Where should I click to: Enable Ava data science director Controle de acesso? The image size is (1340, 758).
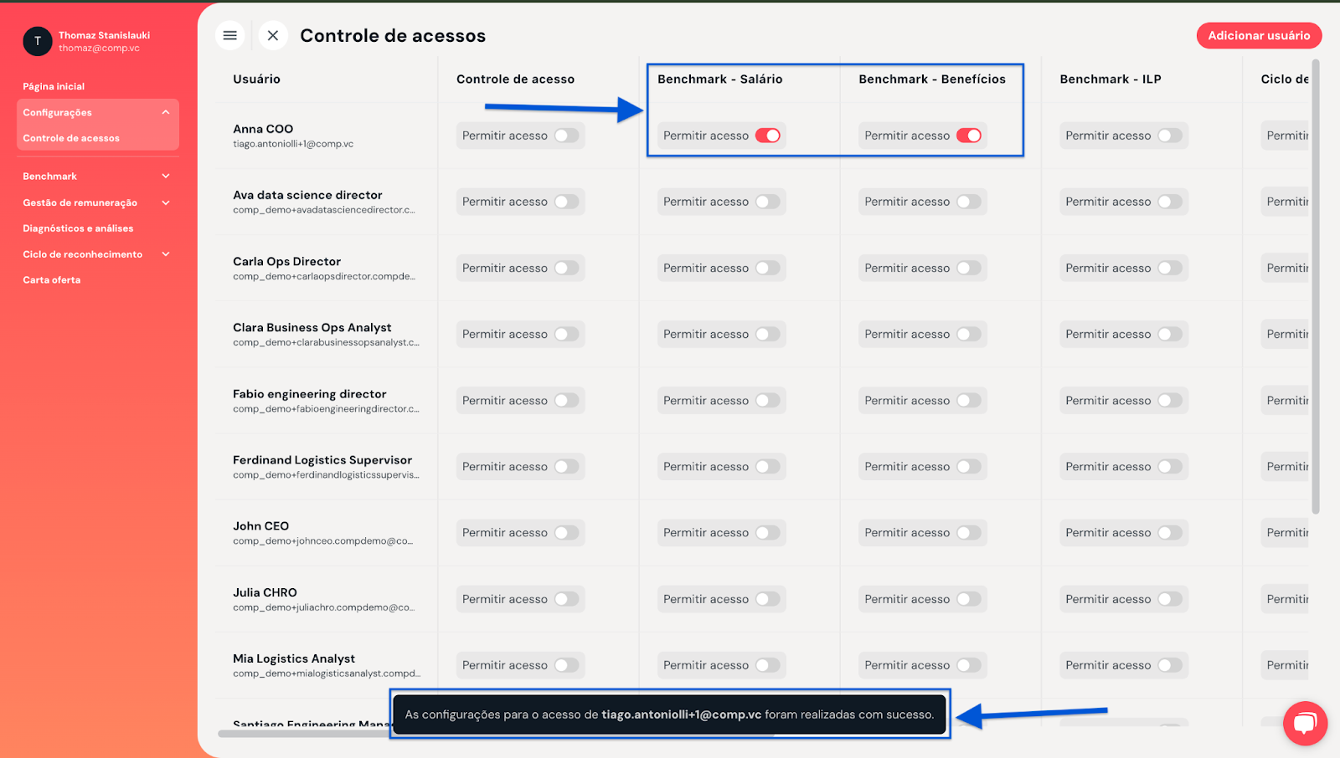[567, 202]
